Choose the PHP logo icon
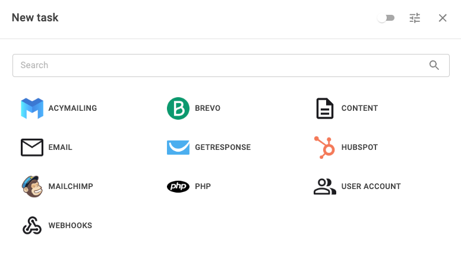 pyautogui.click(x=178, y=186)
